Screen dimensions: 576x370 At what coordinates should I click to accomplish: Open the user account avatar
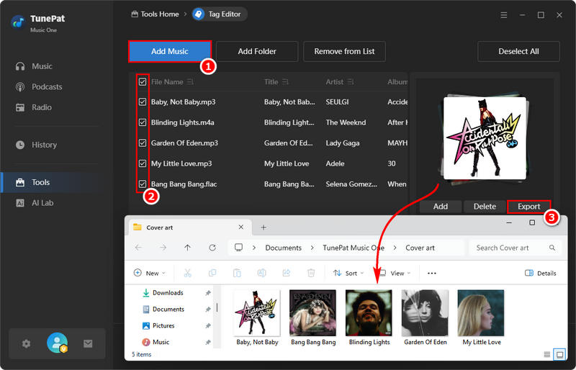click(58, 343)
